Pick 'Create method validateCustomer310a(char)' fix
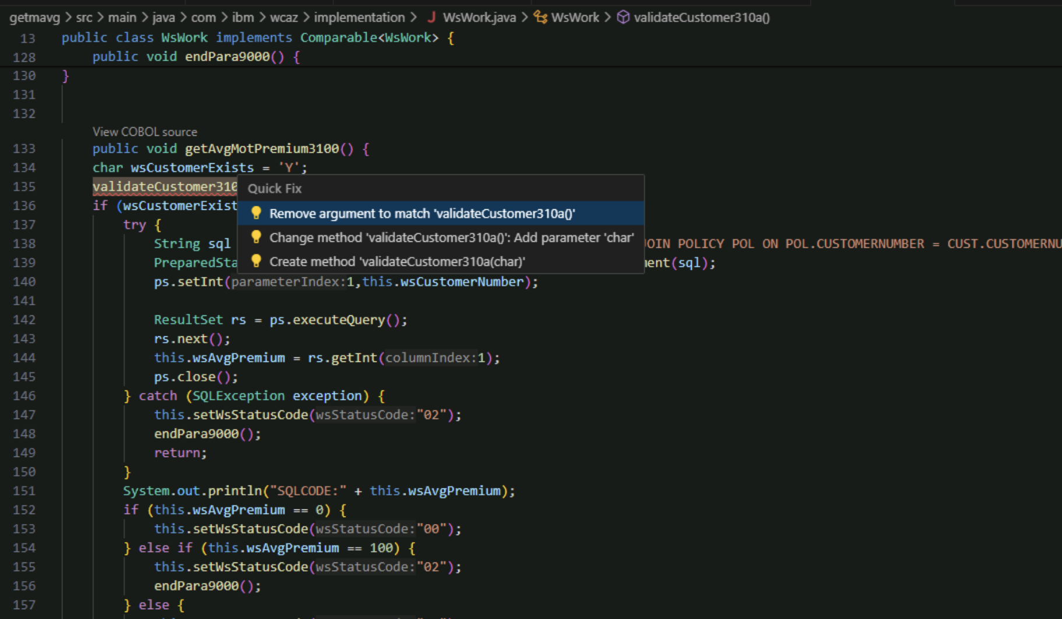 pyautogui.click(x=441, y=262)
